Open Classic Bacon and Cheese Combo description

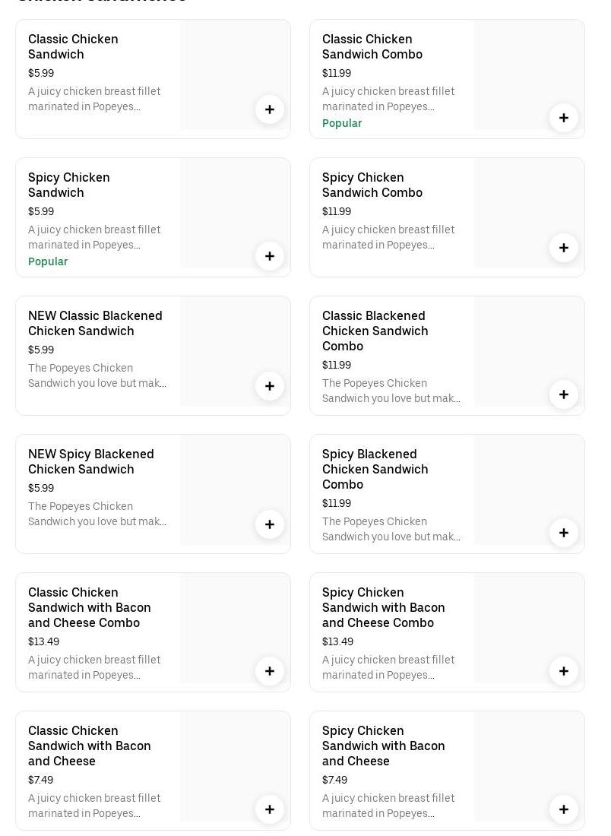[93, 667]
